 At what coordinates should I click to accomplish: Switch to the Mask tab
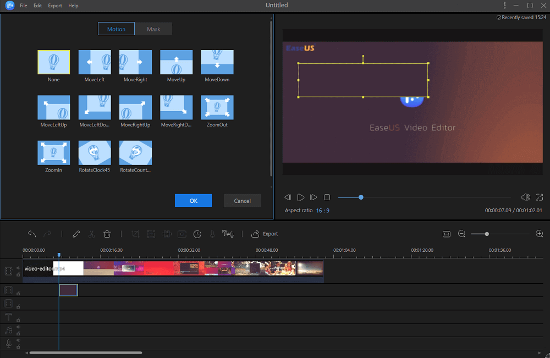point(153,29)
